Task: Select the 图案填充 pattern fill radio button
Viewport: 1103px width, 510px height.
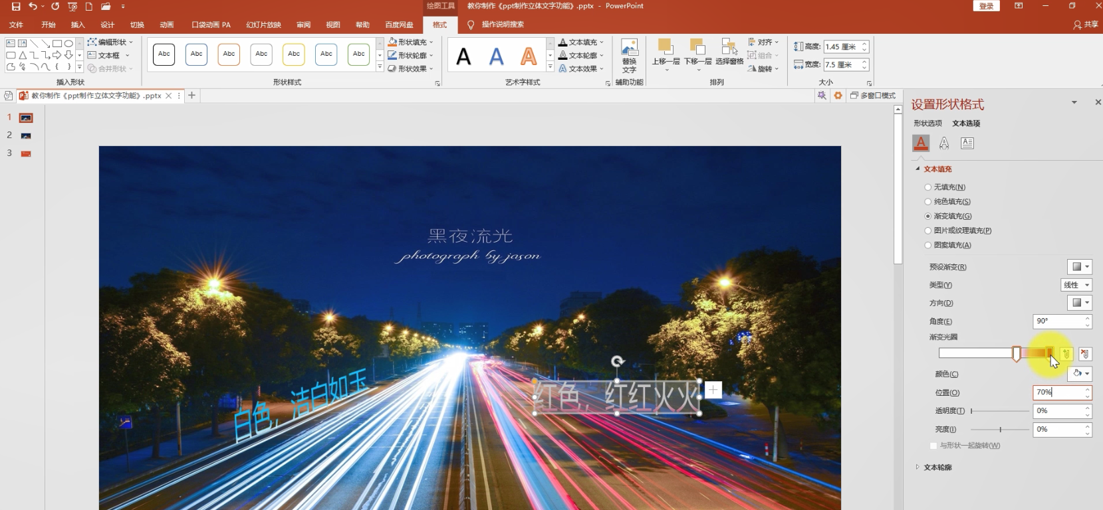Action: click(928, 246)
